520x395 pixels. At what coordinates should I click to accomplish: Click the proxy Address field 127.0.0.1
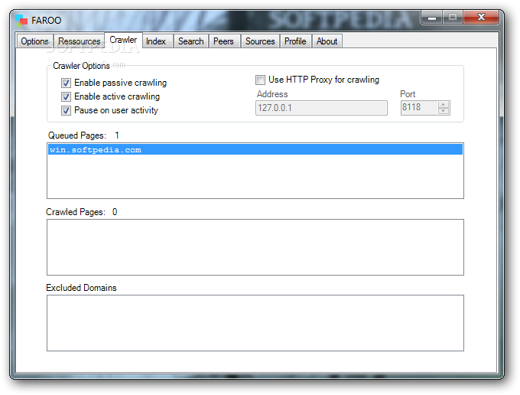point(321,108)
